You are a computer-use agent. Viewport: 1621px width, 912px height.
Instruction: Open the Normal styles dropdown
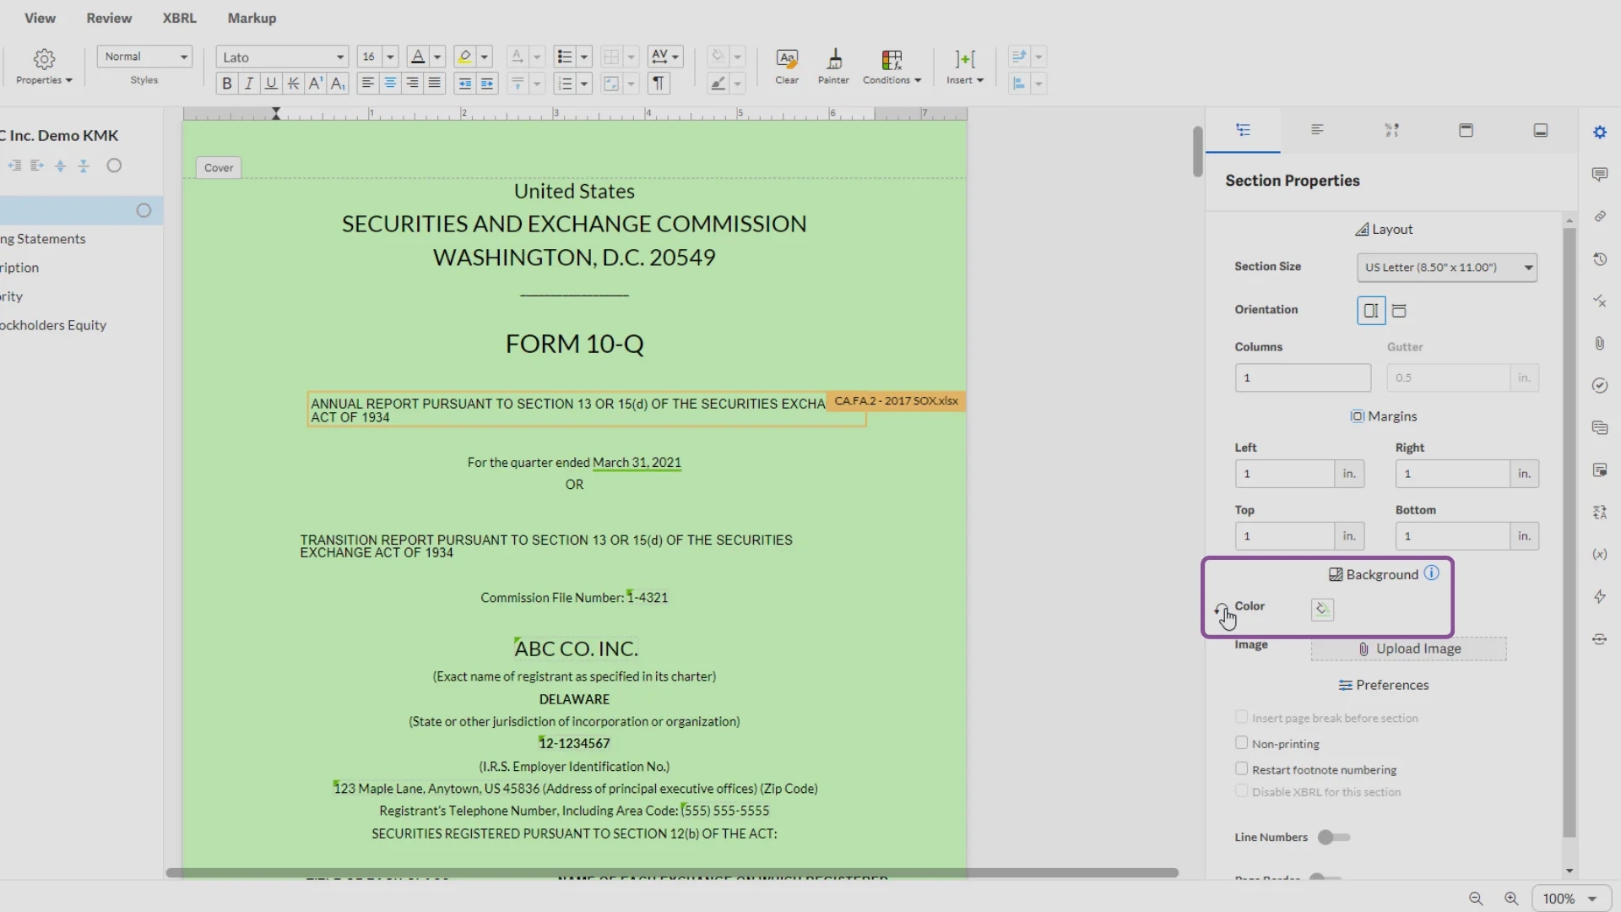(144, 57)
